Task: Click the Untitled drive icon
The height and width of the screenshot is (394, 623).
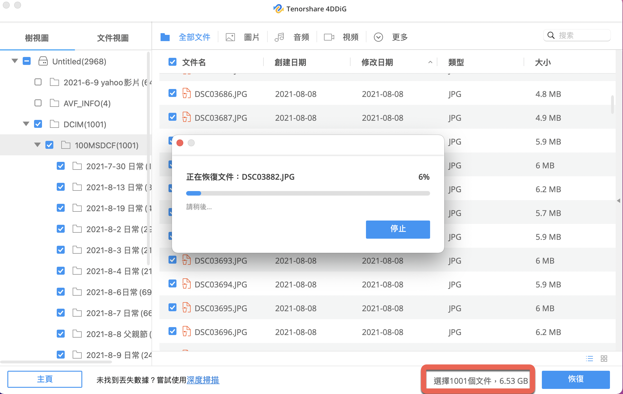Action: [x=43, y=61]
